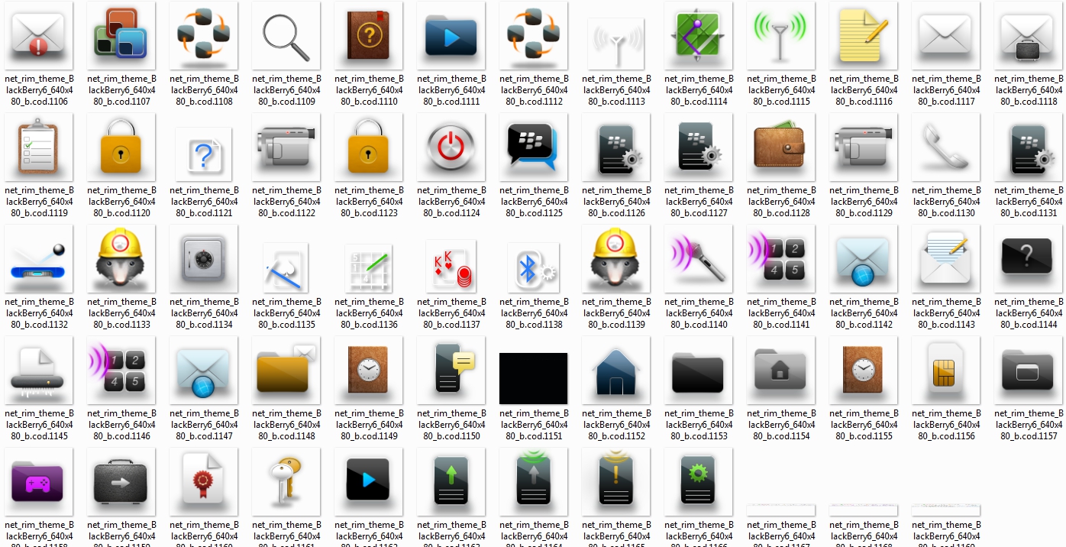
Task: Select the green signal antenna icon, file 1115
Action: pyautogui.click(x=781, y=35)
